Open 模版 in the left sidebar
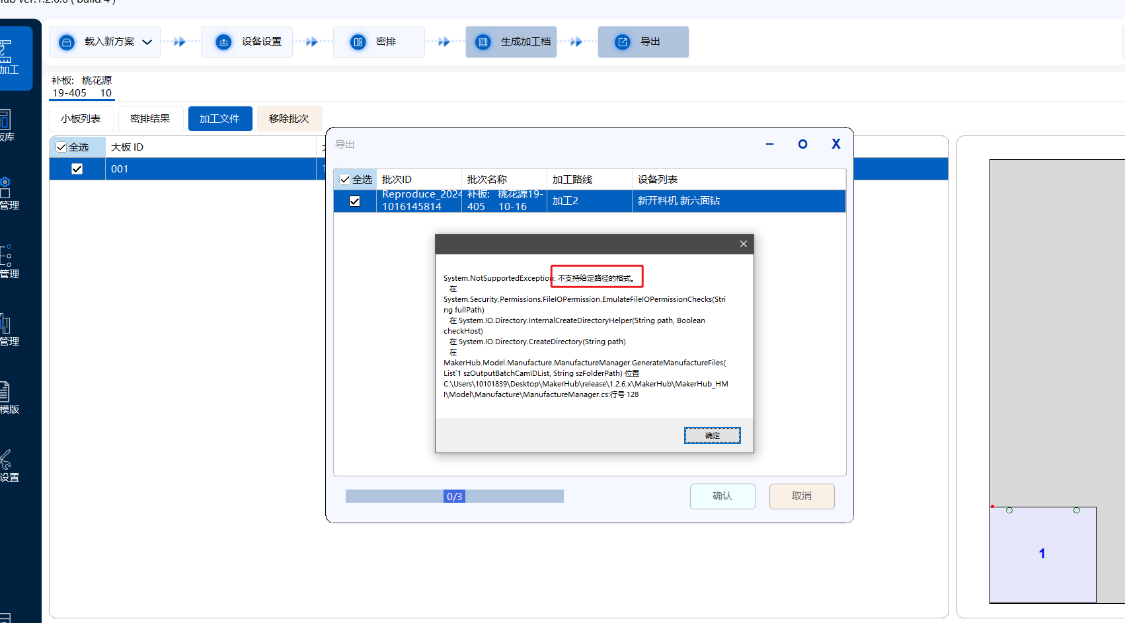Screen dimensions: 1125x623 pos(8,398)
